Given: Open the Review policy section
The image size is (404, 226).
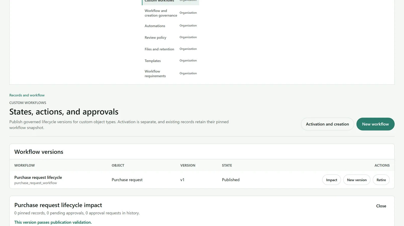Looking at the screenshot, I should [x=170, y=37].
